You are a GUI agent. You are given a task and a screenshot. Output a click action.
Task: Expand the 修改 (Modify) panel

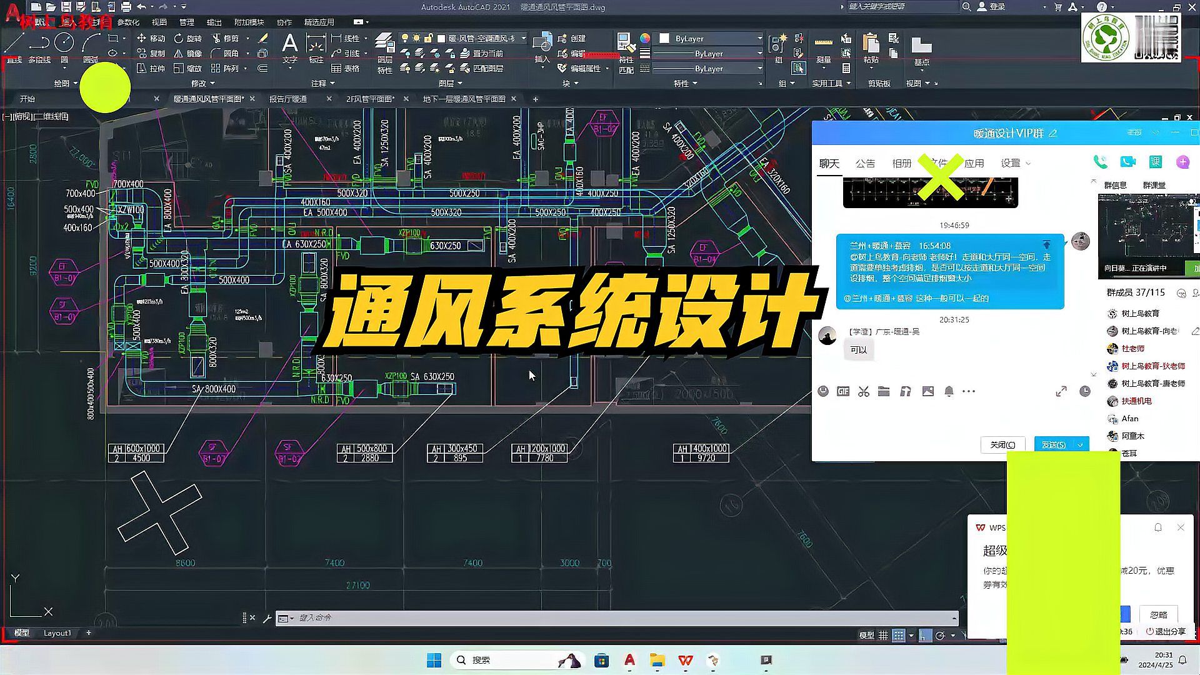pyautogui.click(x=202, y=83)
